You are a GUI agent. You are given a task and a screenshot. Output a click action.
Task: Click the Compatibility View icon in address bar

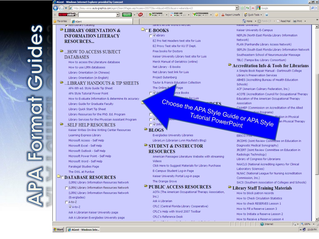click(242, 8)
